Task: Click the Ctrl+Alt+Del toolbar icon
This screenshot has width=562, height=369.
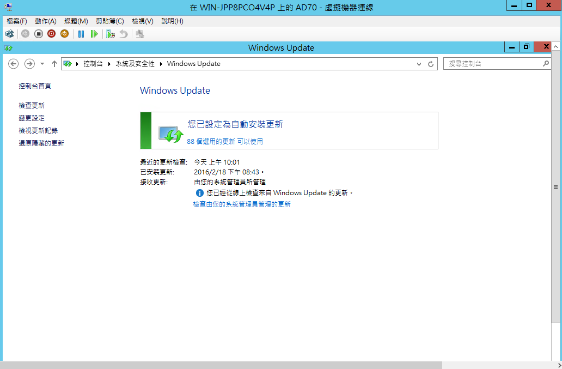Action: 9,34
